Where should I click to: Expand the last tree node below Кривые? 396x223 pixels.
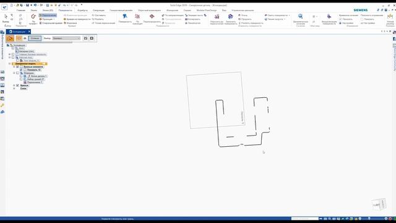[x=14, y=89]
